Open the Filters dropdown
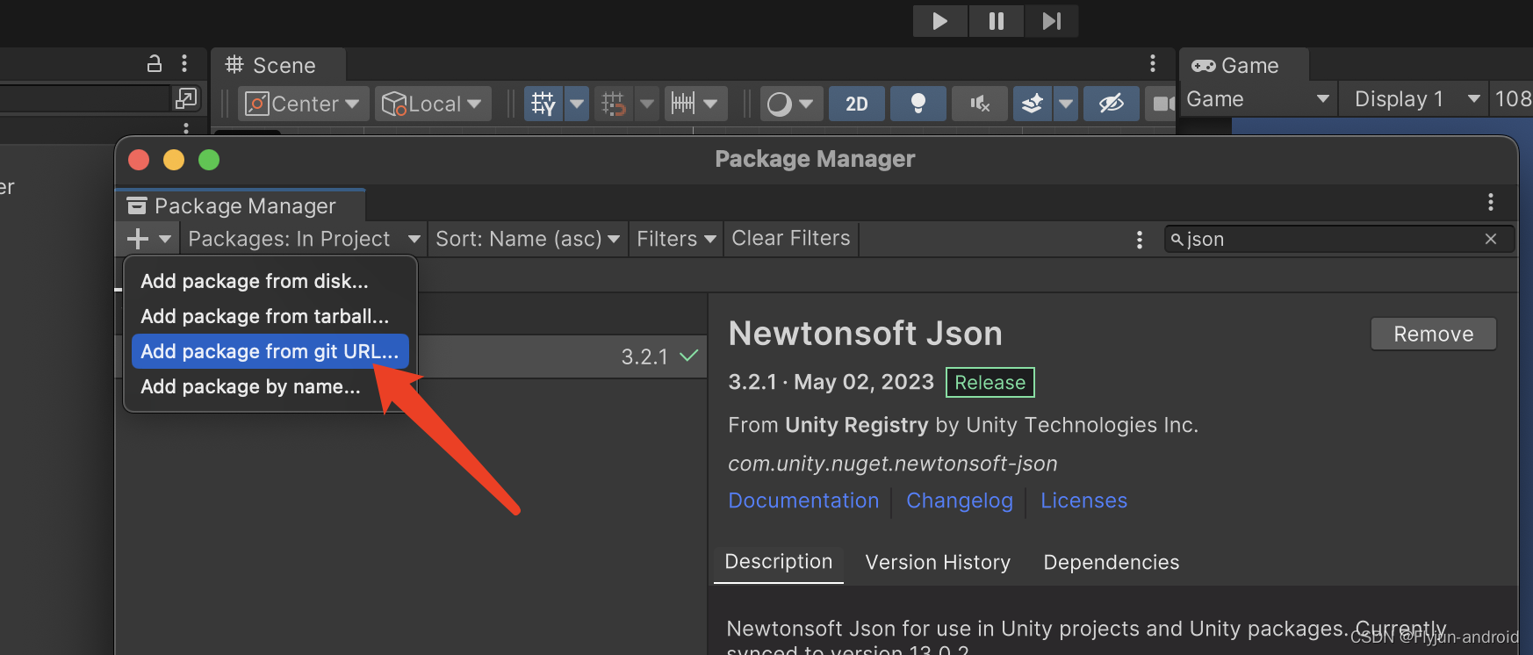The height and width of the screenshot is (655, 1533). (676, 239)
